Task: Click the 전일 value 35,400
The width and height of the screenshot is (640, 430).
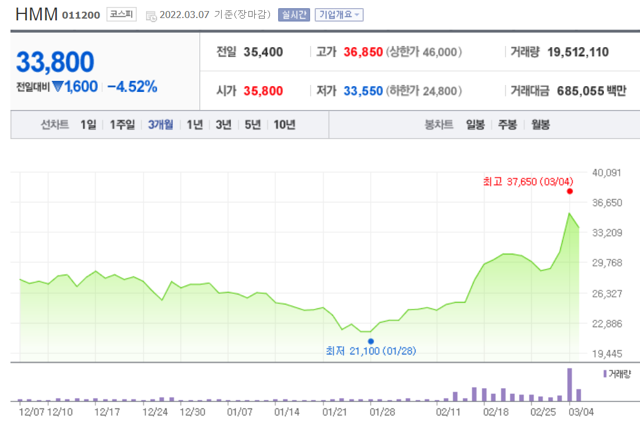Action: coord(263,52)
